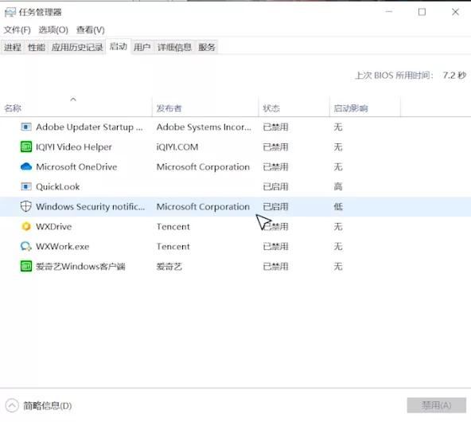Select the Windows Security notific... entry name
This screenshot has height=422, width=471.
click(x=90, y=206)
